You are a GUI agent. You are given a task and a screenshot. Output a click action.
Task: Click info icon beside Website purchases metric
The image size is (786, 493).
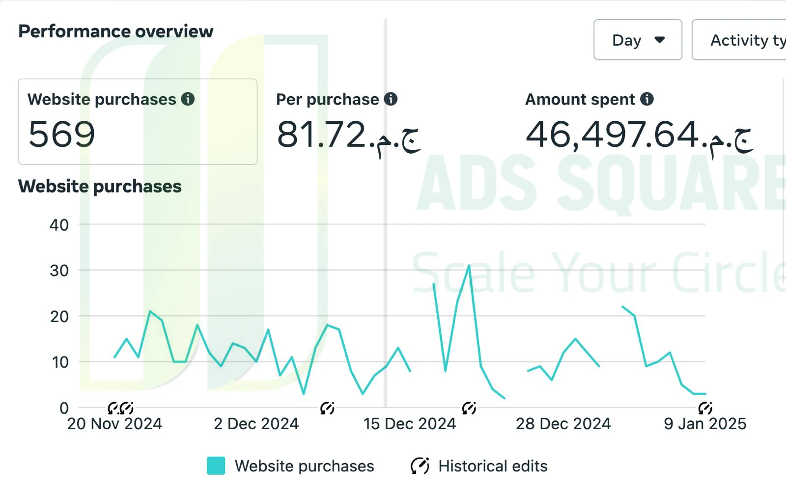tap(188, 99)
